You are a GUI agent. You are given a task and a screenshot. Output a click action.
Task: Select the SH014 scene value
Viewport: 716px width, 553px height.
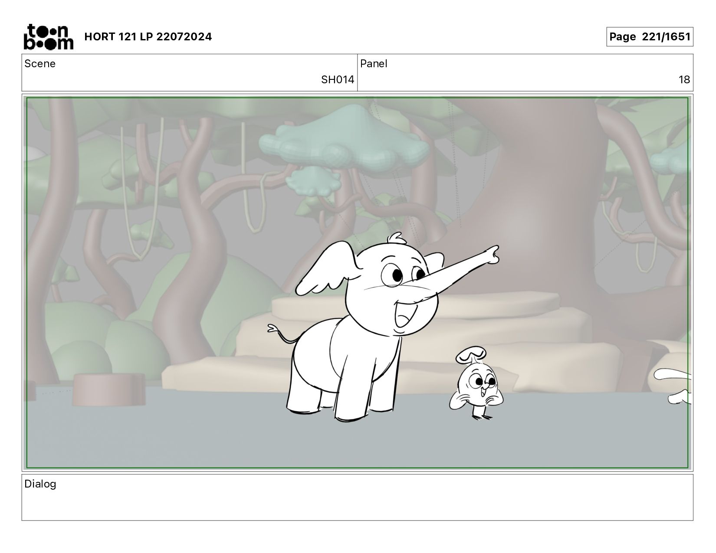click(x=337, y=80)
